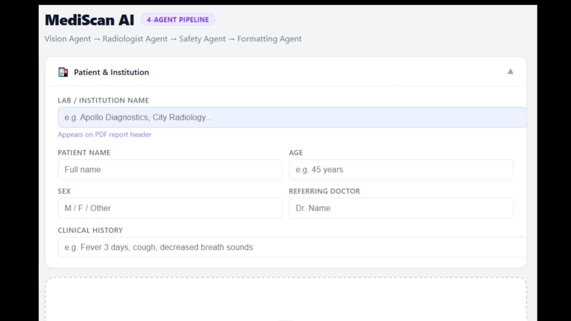Click 'Appears on PDF report header' hint
The width and height of the screenshot is (571, 321).
pos(105,135)
